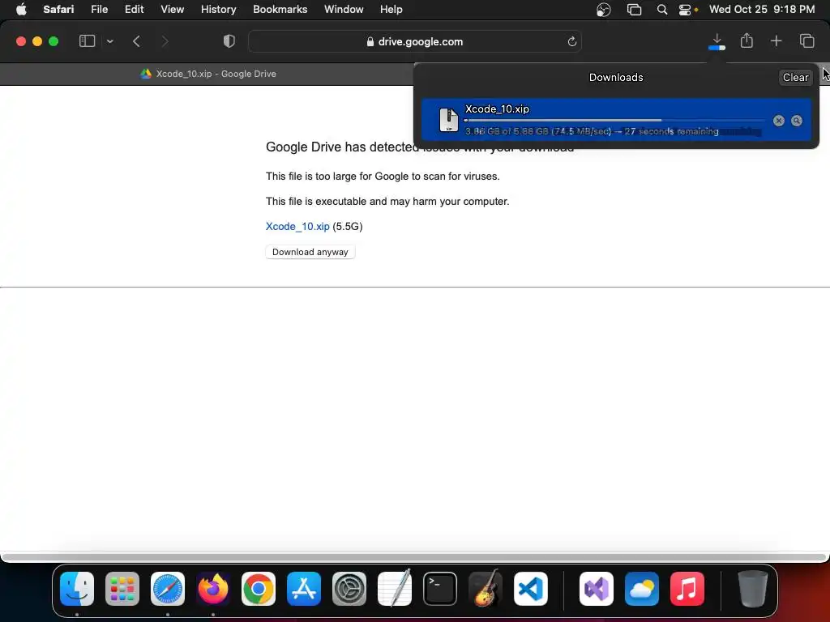Viewport: 830px width, 622px height.
Task: Open Weather app from the Dock
Action: pos(642,589)
